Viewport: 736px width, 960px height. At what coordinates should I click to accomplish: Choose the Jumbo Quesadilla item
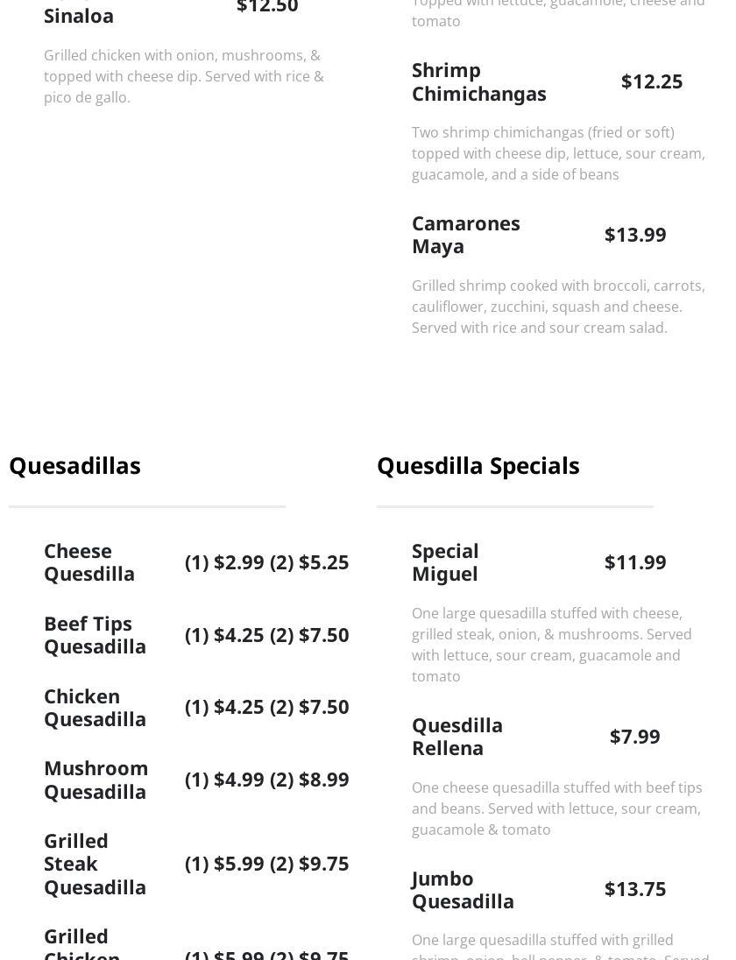point(463,889)
